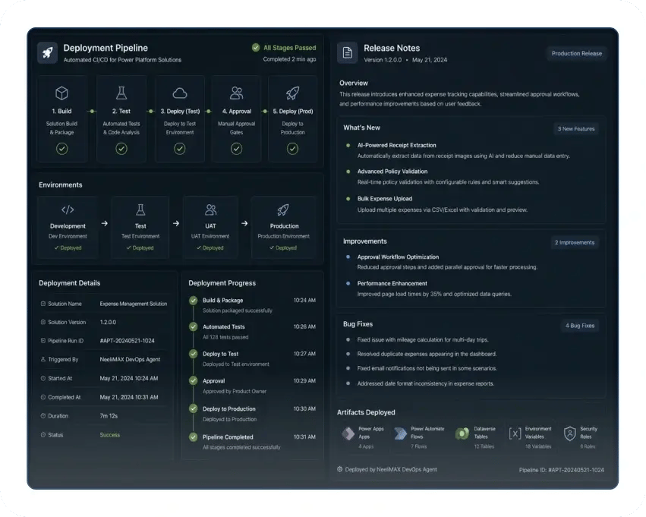Click the Release Notes document icon
Screen dimensions: 646x517
(348, 52)
